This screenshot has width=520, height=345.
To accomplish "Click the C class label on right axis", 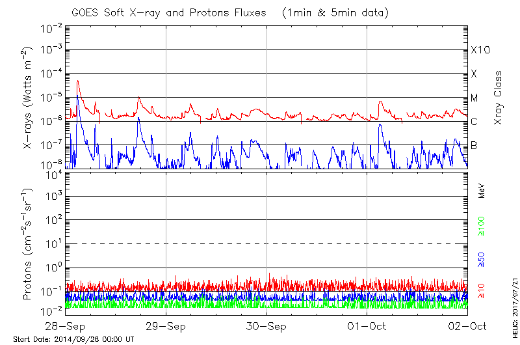I will [474, 122].
